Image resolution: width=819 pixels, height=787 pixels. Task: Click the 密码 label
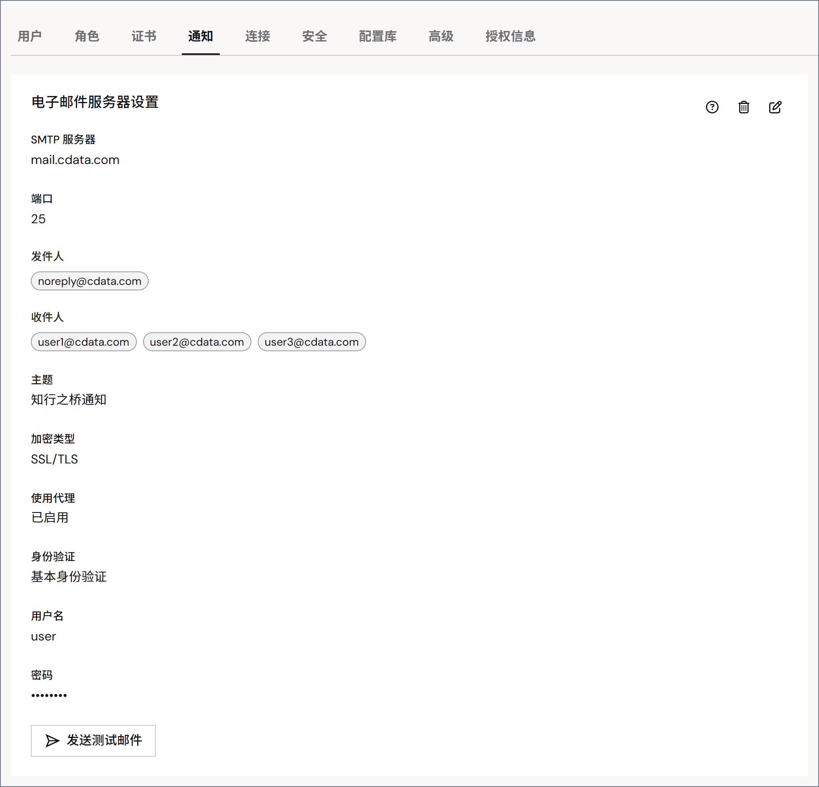point(42,675)
